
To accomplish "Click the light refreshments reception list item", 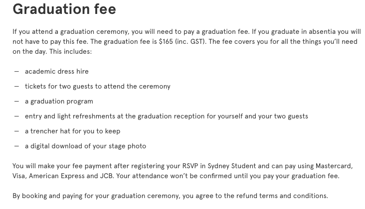I will coord(167,116).
